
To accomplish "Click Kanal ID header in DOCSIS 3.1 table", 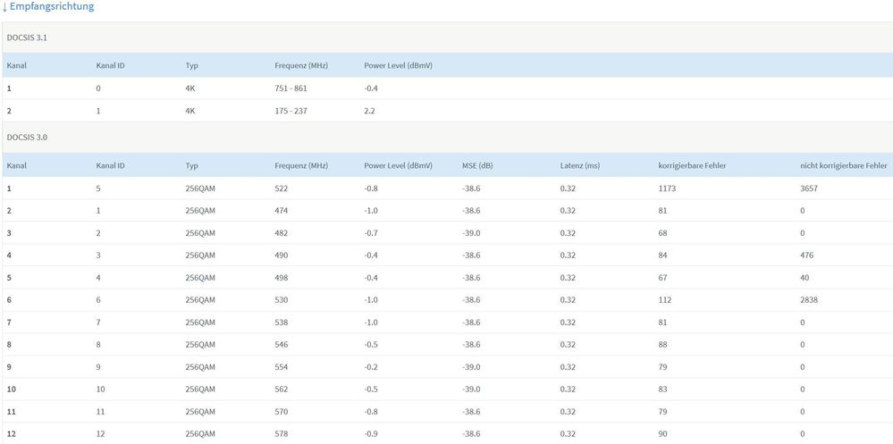I will pyautogui.click(x=111, y=65).
